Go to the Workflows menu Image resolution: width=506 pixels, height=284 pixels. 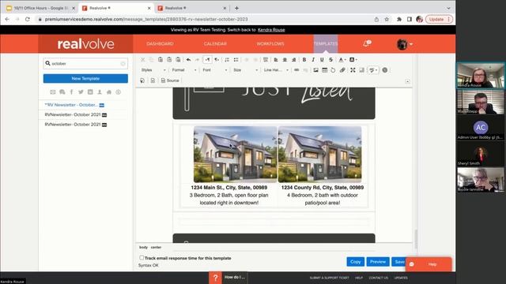270,43
